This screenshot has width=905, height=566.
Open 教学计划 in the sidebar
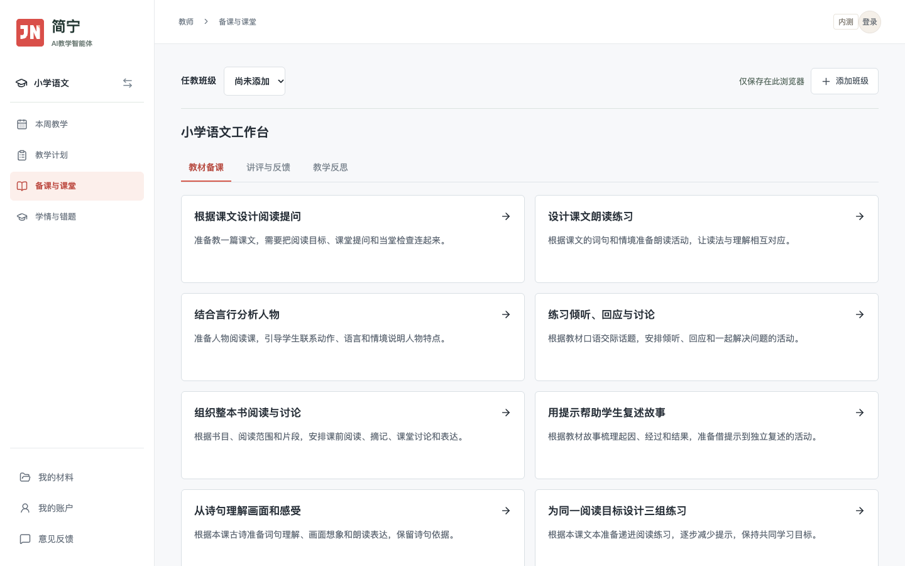[x=77, y=155]
